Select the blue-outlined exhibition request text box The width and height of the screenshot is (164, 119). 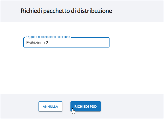coord(66,42)
